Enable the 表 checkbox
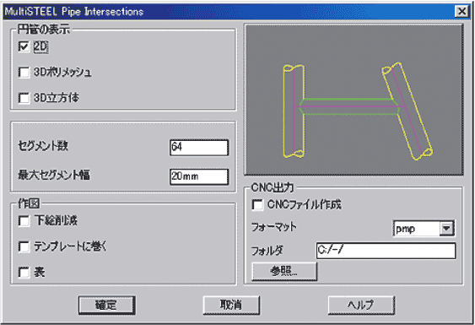 [x=24, y=273]
